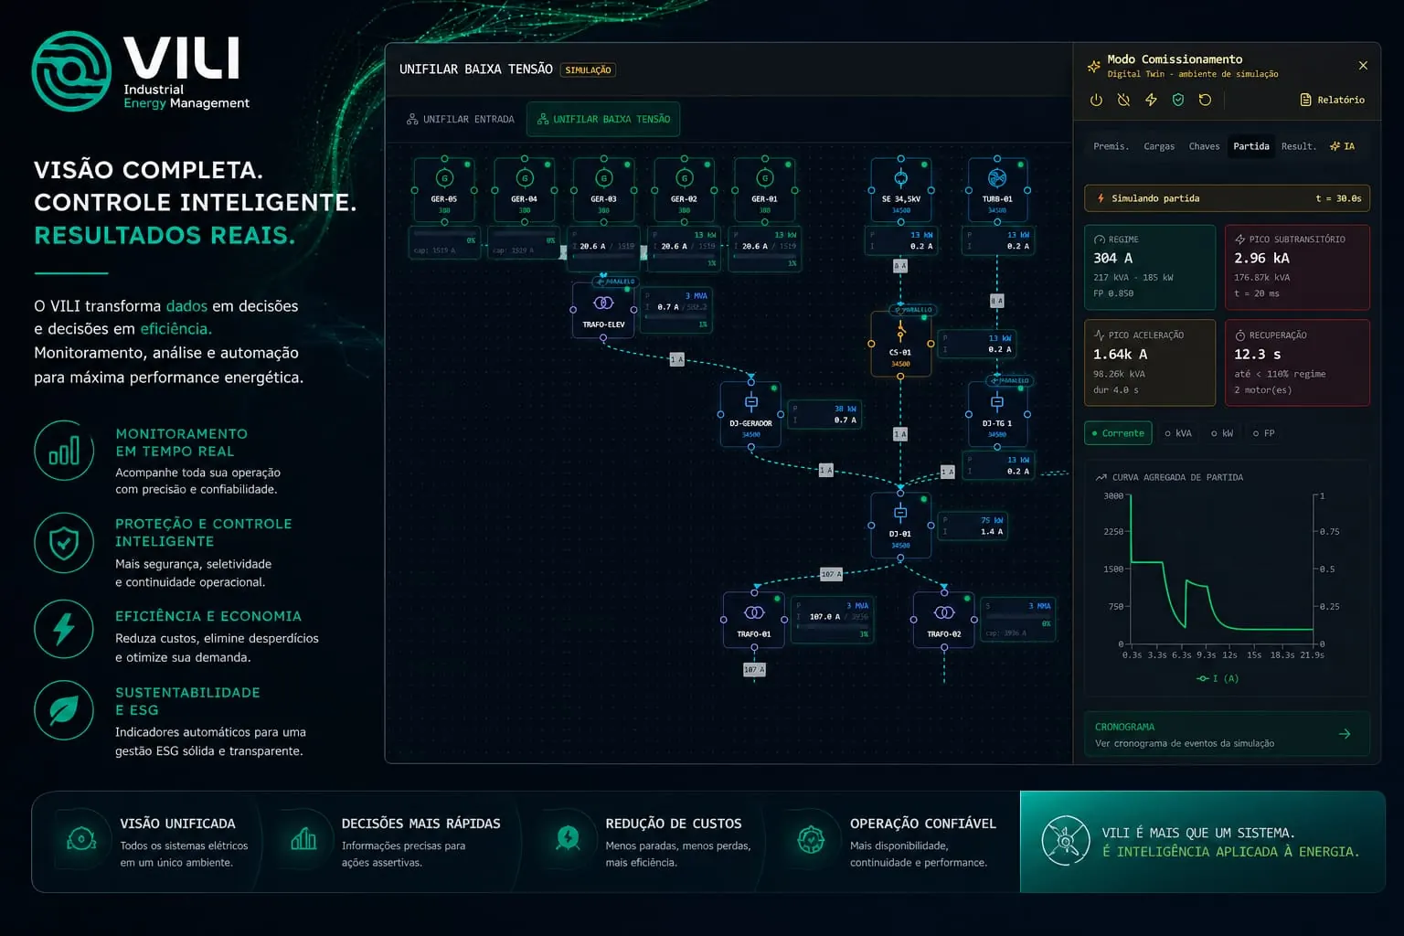This screenshot has width=1404, height=936.
Task: Select the GER-02 generator node
Action: click(685, 190)
